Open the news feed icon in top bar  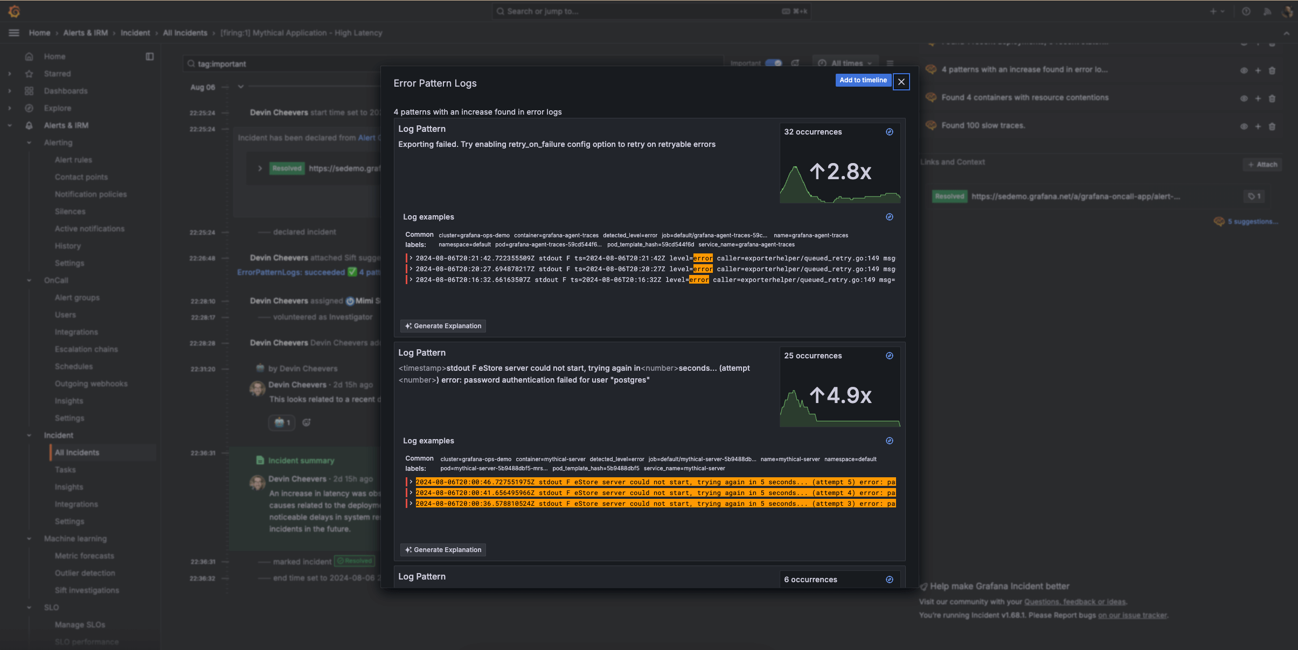coord(1267,11)
